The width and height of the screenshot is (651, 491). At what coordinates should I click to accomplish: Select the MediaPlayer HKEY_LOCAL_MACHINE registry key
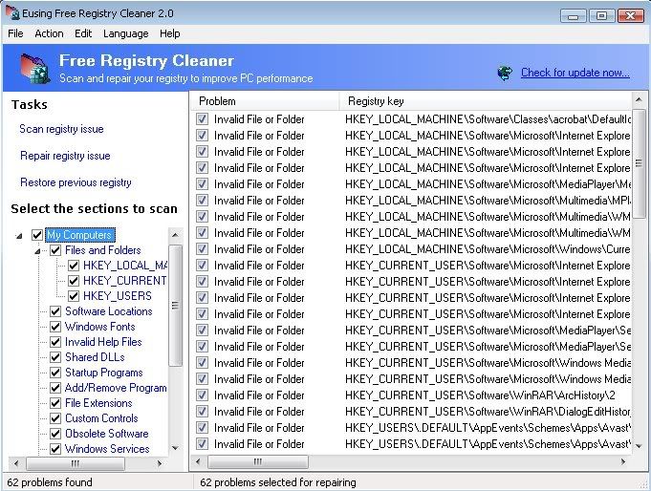[x=488, y=184]
